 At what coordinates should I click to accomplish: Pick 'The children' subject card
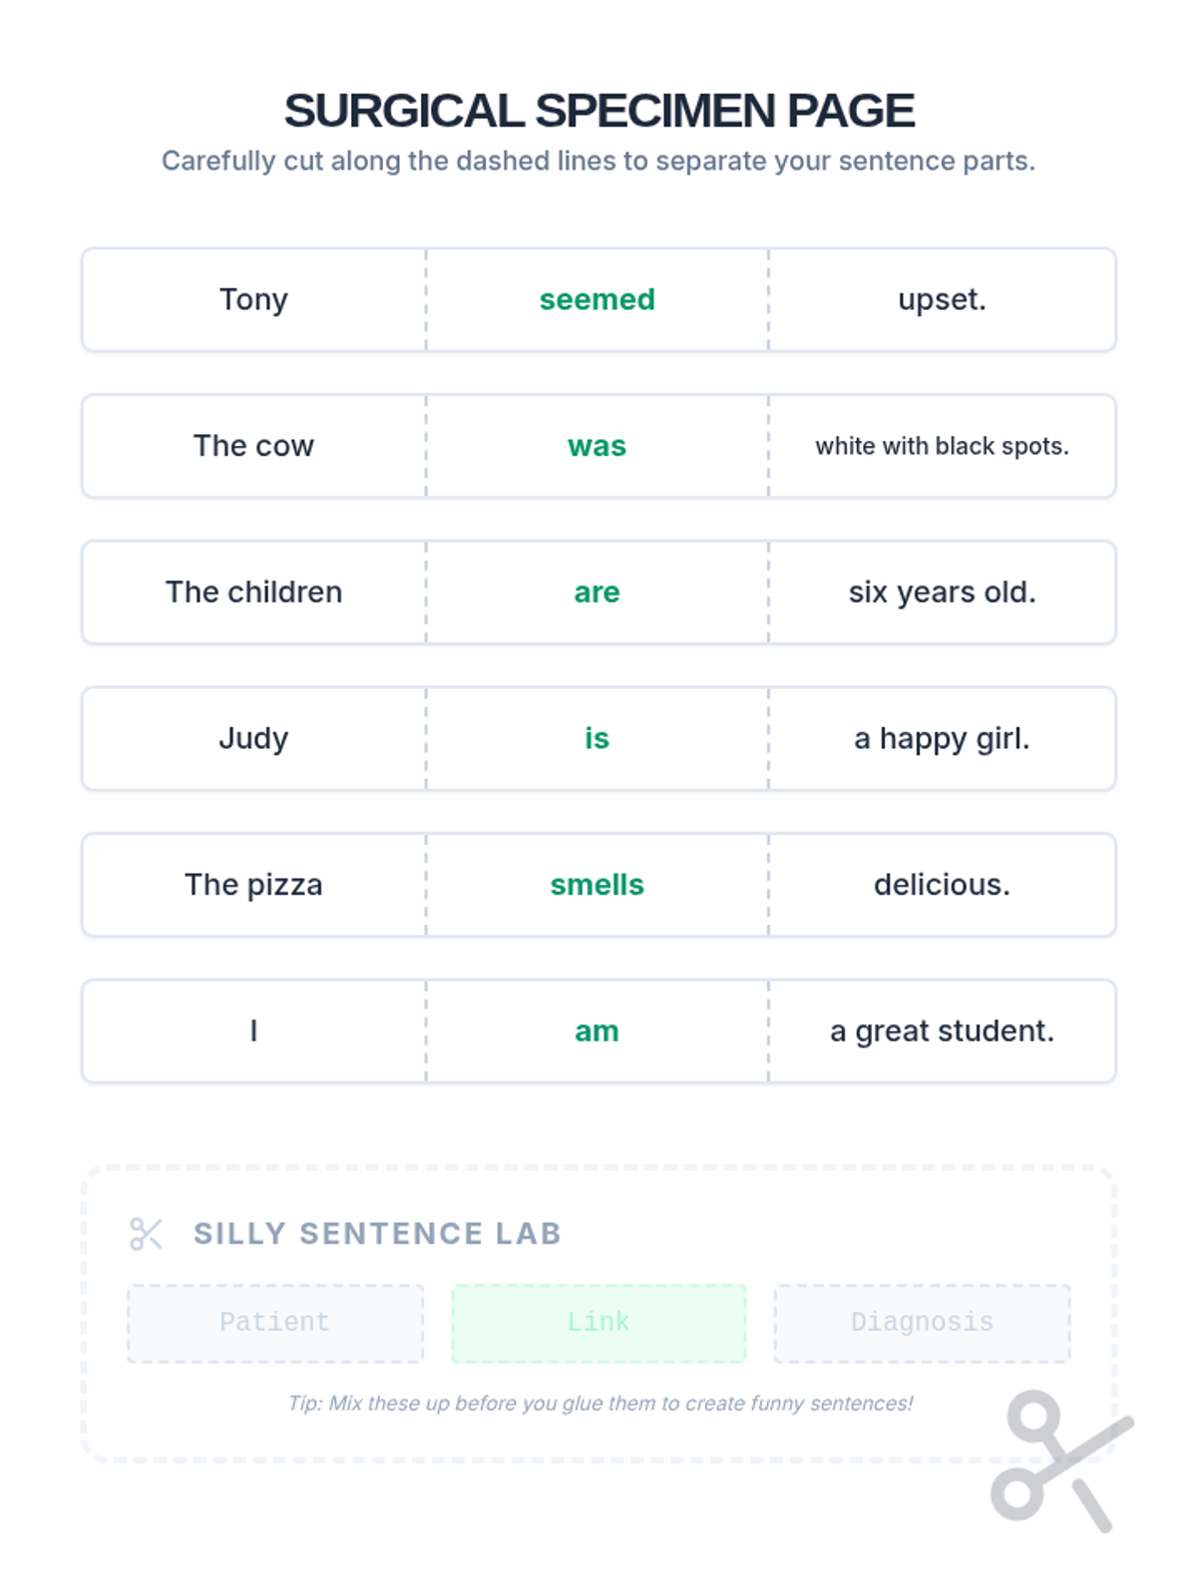(254, 593)
